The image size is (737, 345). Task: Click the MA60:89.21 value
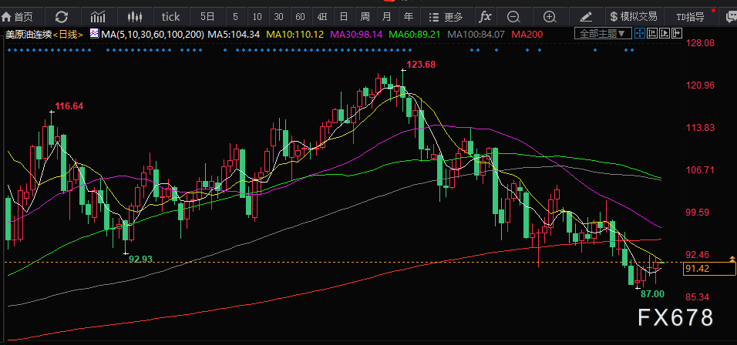(415, 34)
